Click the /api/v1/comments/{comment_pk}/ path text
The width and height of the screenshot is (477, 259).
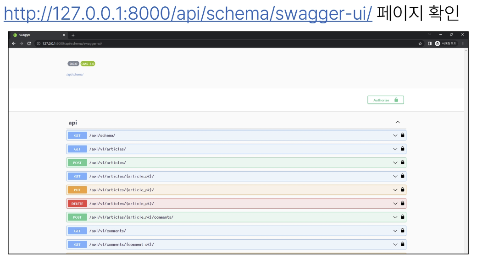click(x=122, y=245)
